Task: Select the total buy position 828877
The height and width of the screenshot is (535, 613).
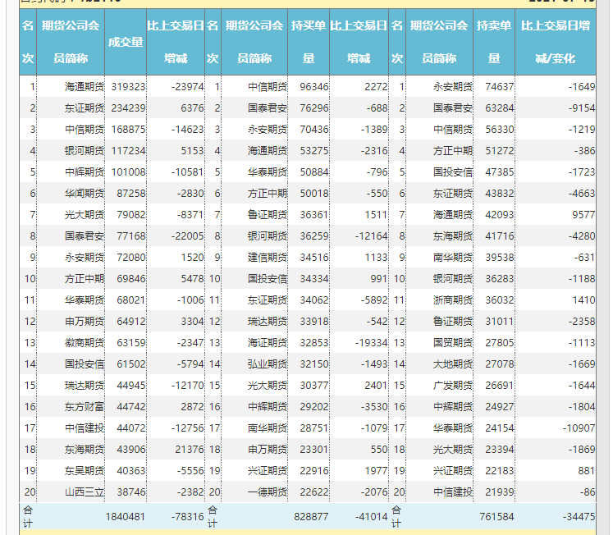Action: pyautogui.click(x=311, y=516)
